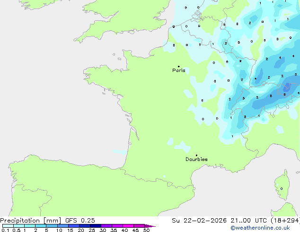The height and width of the screenshot is (232, 300).
Task: Pick the 0.1–0.5 mm legend color
Action: (8, 226)
